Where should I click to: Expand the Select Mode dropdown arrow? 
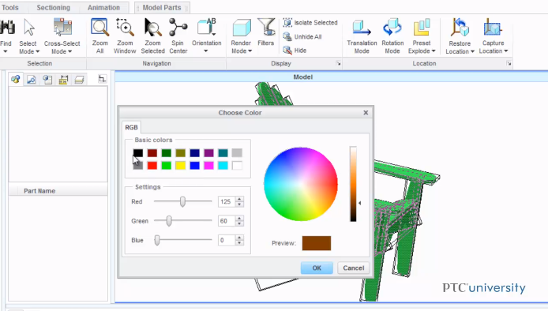(37, 52)
